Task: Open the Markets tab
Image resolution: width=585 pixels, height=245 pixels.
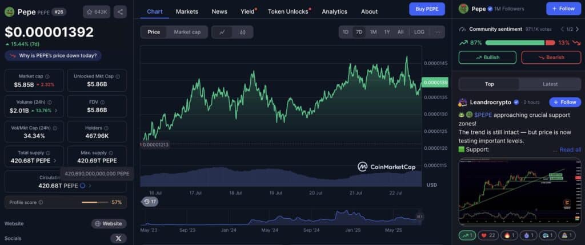Action: click(x=187, y=11)
